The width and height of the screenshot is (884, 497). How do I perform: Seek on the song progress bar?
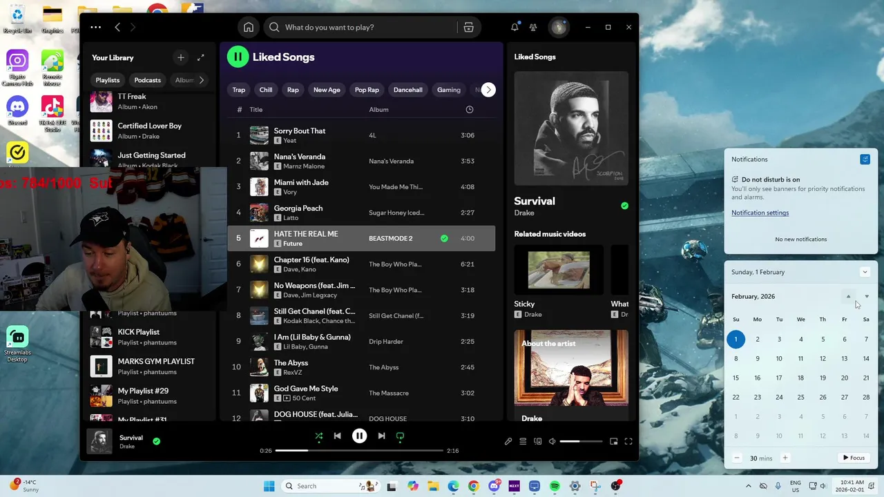pyautogui.click(x=359, y=451)
